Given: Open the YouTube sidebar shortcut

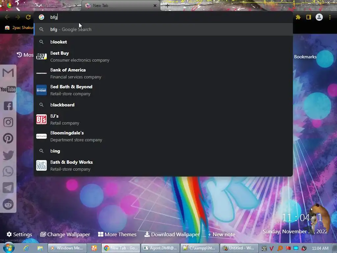Looking at the screenshot, I should 8,89.
